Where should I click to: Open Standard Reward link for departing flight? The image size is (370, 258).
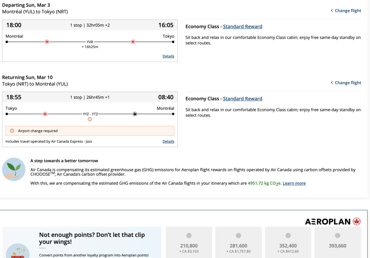click(242, 26)
